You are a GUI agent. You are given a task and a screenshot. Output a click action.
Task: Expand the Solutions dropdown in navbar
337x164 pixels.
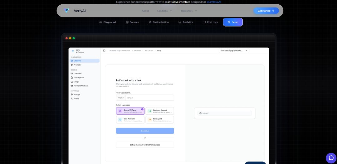164,11
